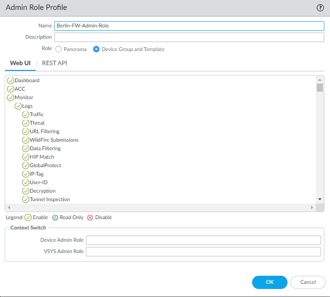
Task: Toggle the Dashboard enable status icon
Action: pos(10,81)
